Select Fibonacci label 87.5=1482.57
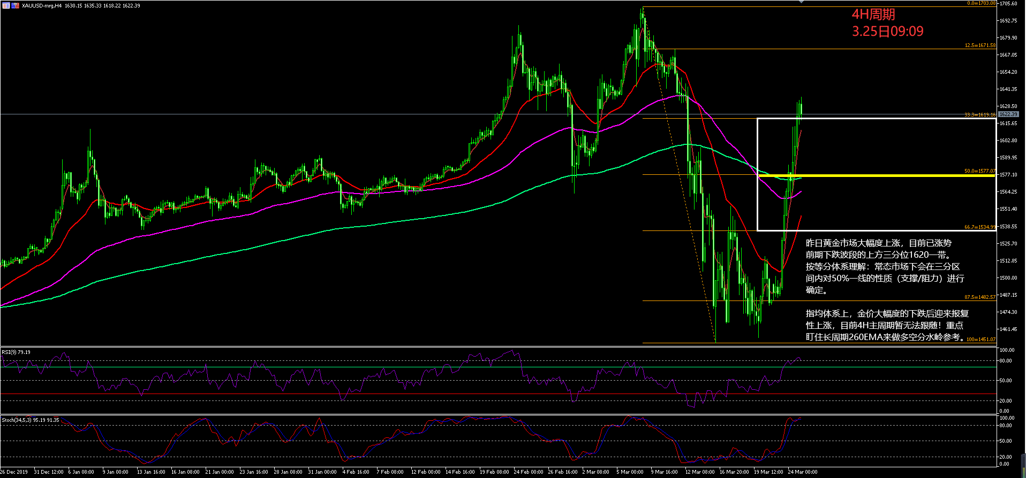This screenshot has height=478, width=1026. 980,297
